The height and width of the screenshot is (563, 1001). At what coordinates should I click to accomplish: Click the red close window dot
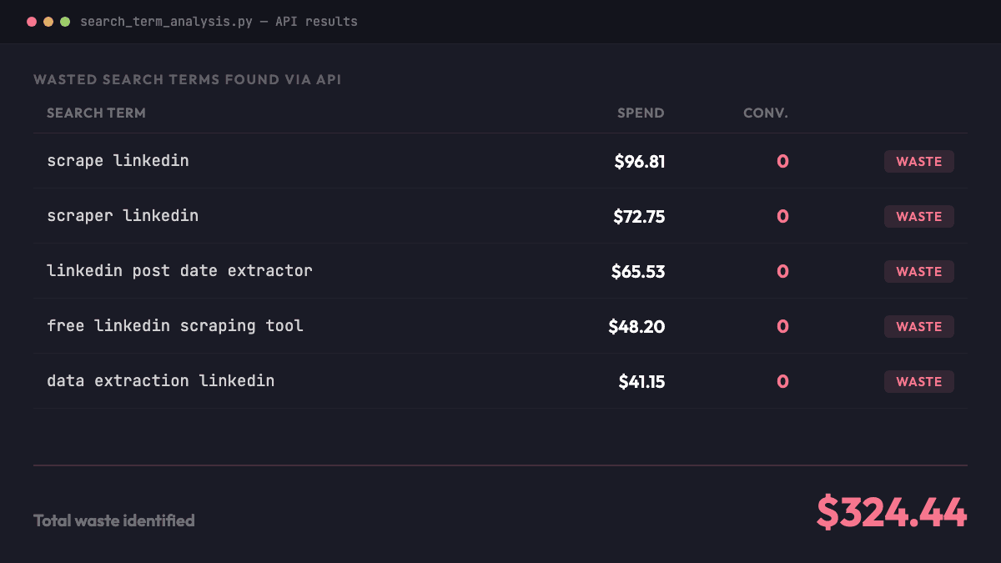[32, 22]
